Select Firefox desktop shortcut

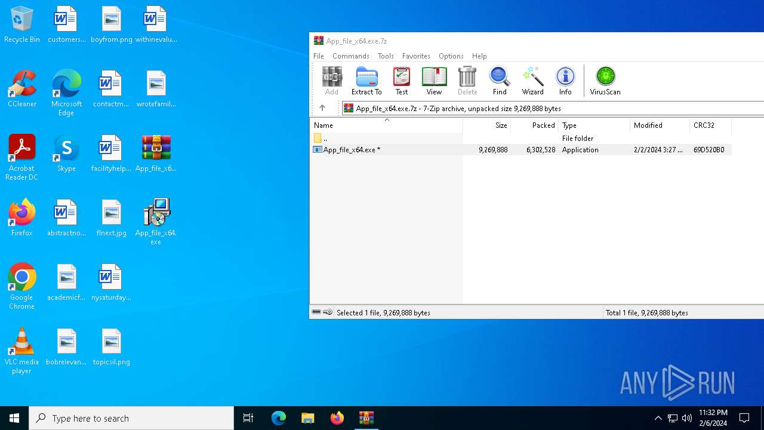22,218
